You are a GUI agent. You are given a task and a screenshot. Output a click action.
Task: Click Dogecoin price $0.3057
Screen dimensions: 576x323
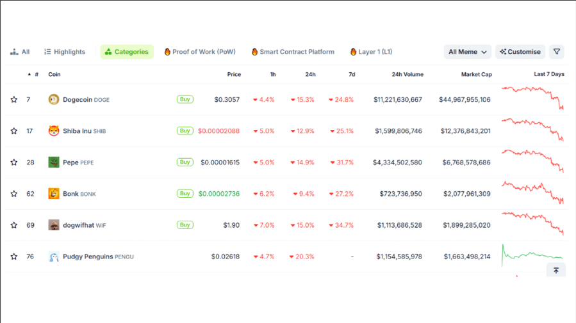[227, 100]
